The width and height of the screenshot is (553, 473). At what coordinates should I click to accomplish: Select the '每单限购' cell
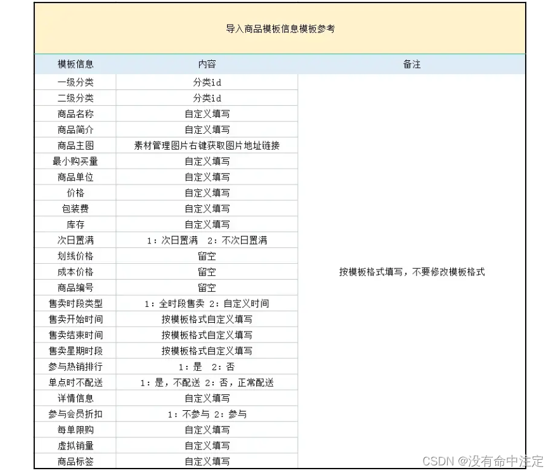75,430
